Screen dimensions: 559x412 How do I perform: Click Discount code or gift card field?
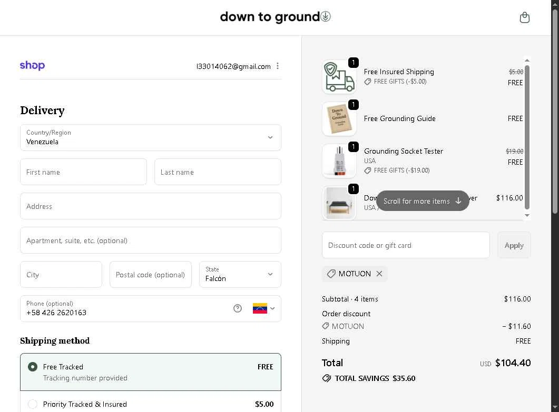click(406, 245)
